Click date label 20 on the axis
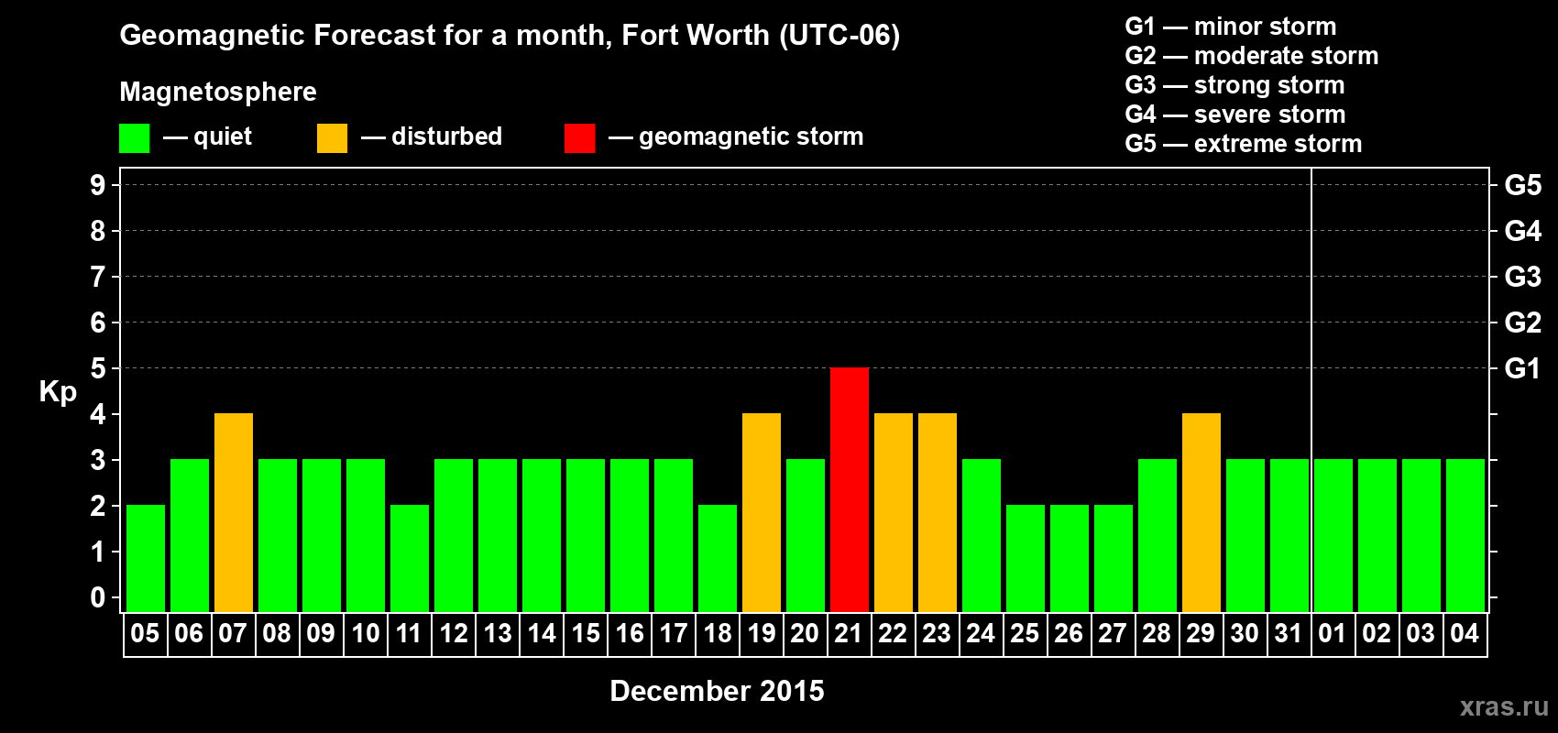Viewport: 1558px width, 733px height. (805, 633)
